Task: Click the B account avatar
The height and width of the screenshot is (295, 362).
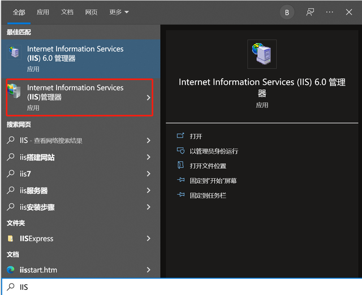Action: tap(287, 12)
